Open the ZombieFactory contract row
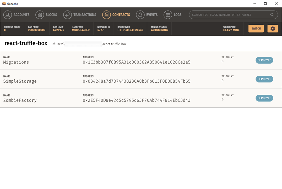Image resolution: width=282 pixels, height=189 pixels. click(141, 98)
